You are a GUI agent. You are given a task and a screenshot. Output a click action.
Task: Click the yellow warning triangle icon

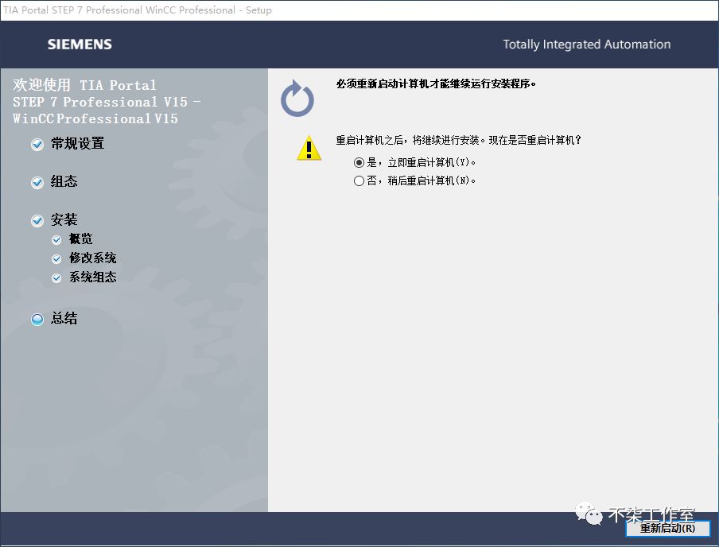pos(309,148)
